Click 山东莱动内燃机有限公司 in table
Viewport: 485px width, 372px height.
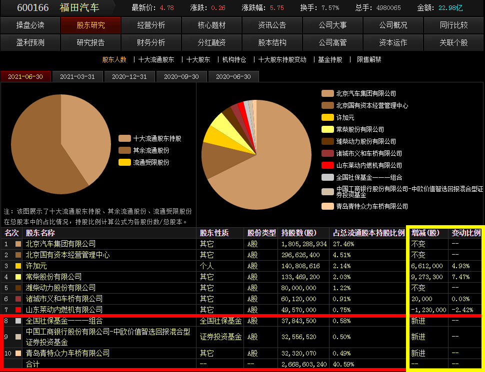point(64,310)
